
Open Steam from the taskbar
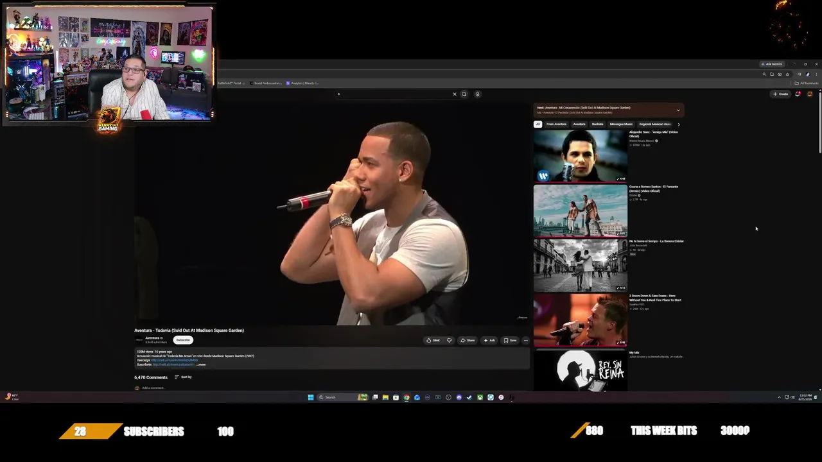(x=469, y=397)
